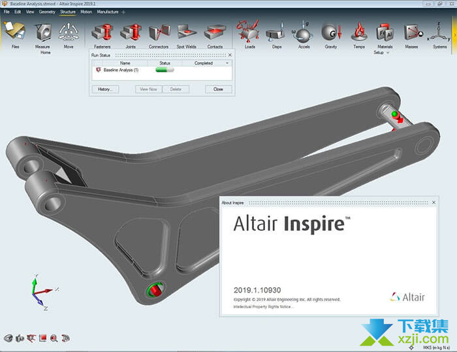Click the view axes triad in viewport
Screen dimensions: 457x352
point(43,292)
